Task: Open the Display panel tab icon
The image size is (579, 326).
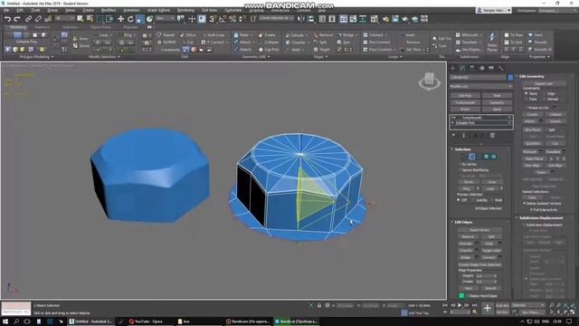Action: [x=491, y=68]
